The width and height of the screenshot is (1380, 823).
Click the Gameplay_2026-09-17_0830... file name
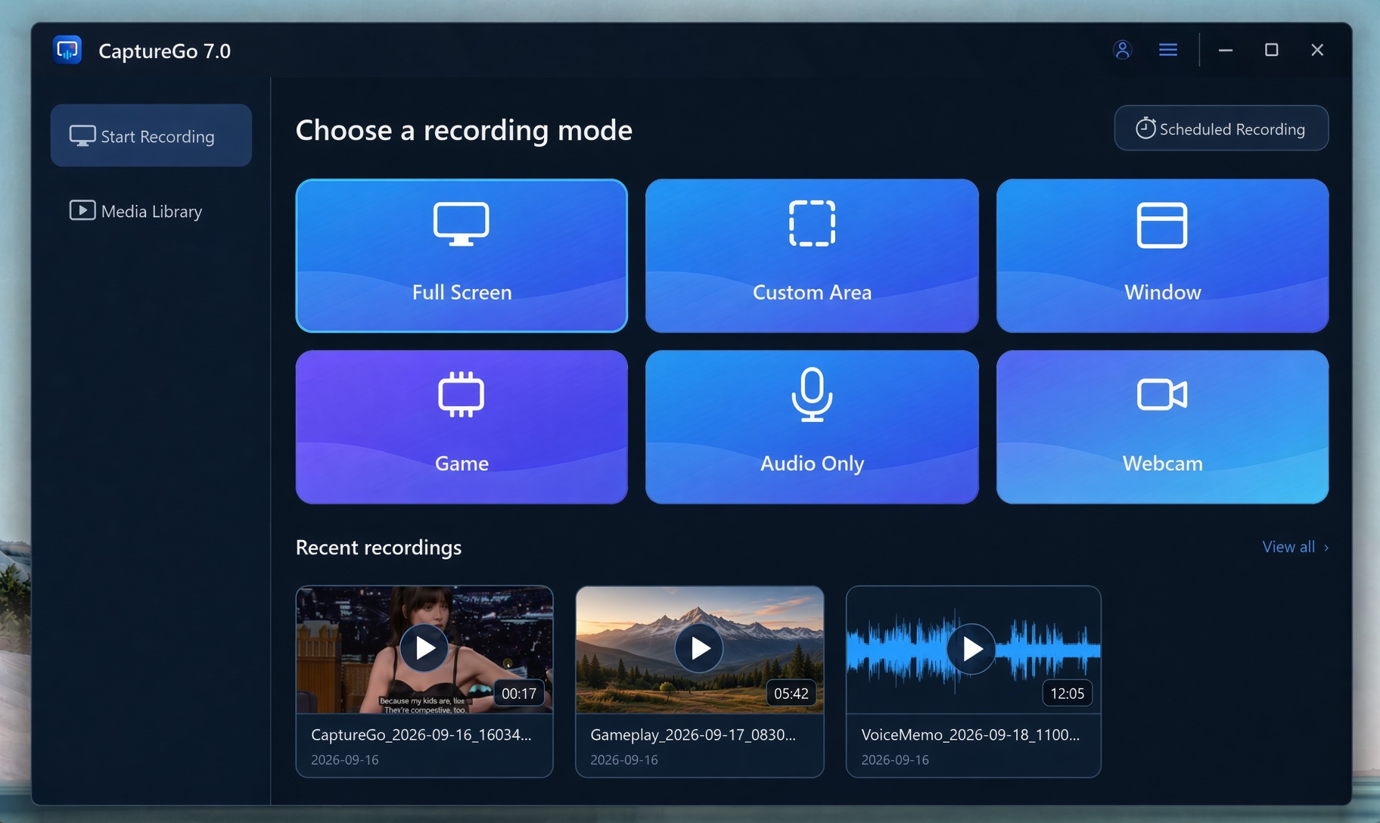[x=693, y=734]
